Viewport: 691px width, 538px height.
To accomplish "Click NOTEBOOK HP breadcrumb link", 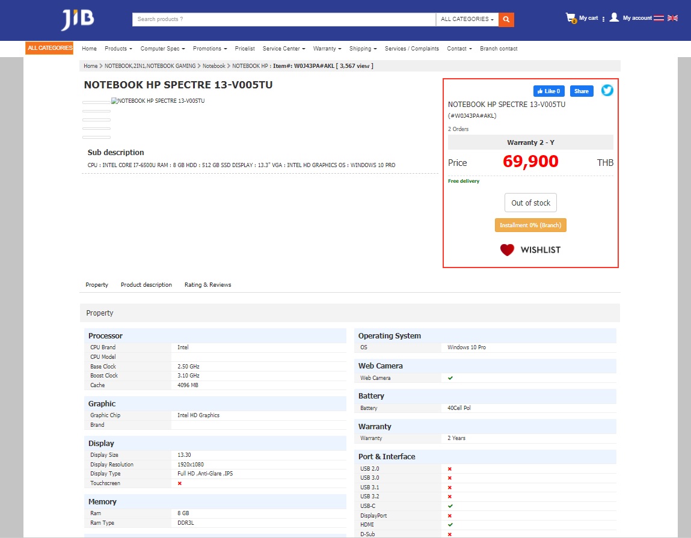I will [x=250, y=66].
